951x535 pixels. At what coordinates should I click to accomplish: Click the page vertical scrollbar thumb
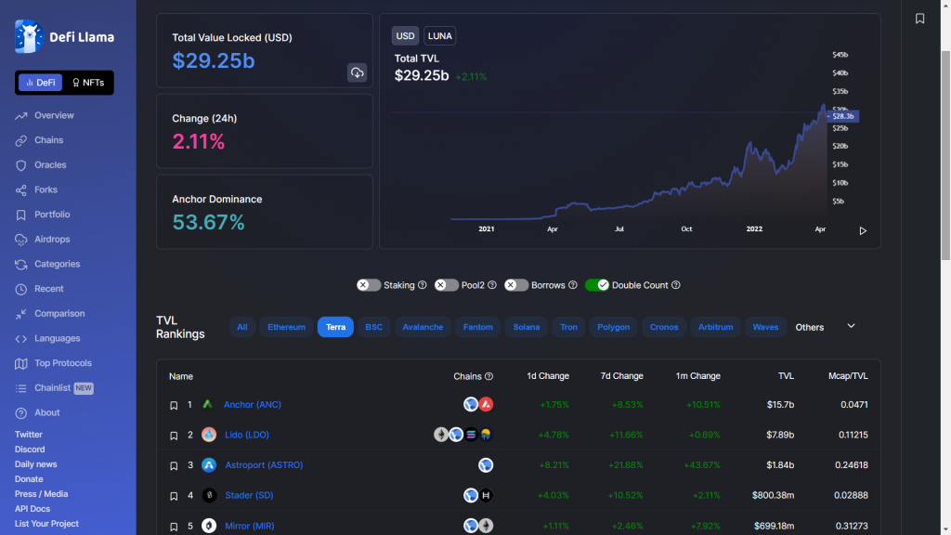coord(945,156)
